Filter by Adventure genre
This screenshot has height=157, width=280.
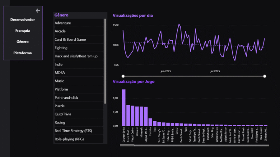point(78,23)
